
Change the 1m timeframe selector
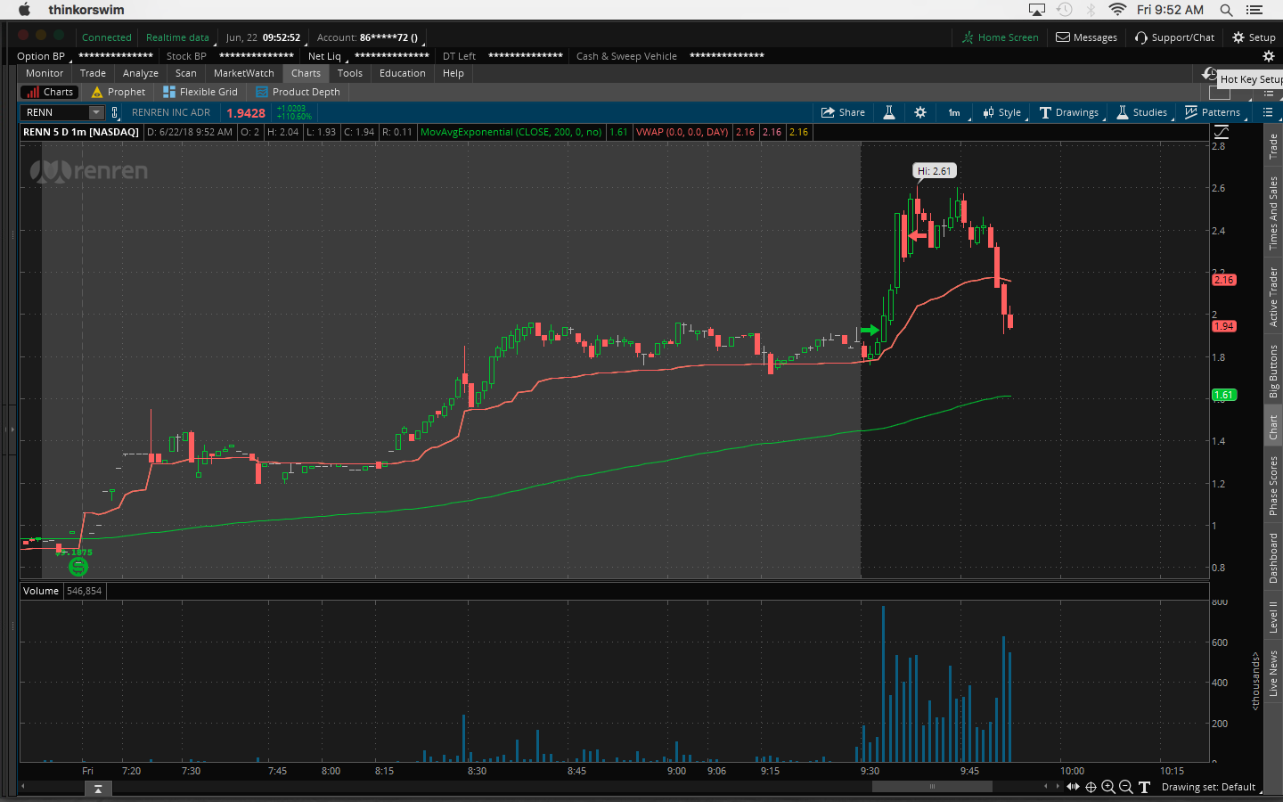coord(954,112)
